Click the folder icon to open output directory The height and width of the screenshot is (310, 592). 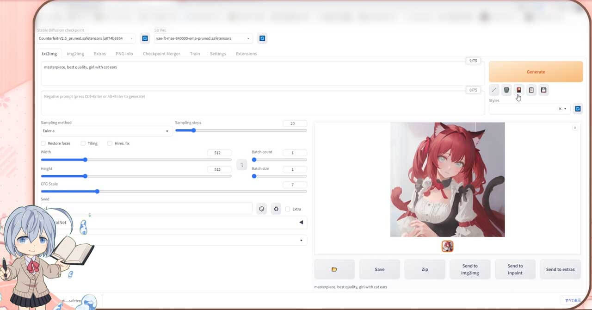334,269
